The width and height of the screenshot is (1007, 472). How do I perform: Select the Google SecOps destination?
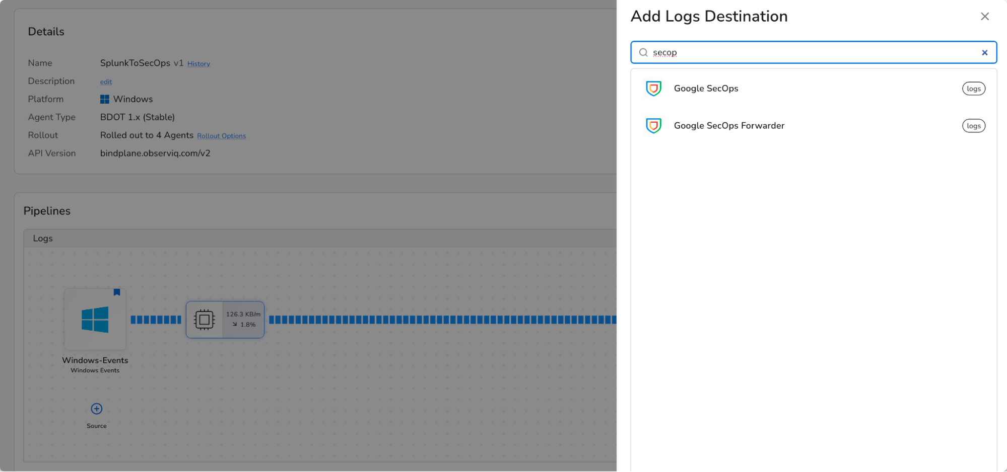[706, 88]
